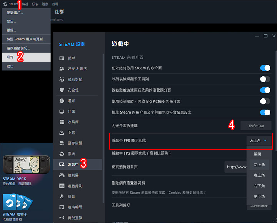Select the 介面 monitor icon
This screenshot has width=277, height=223.
click(62, 111)
